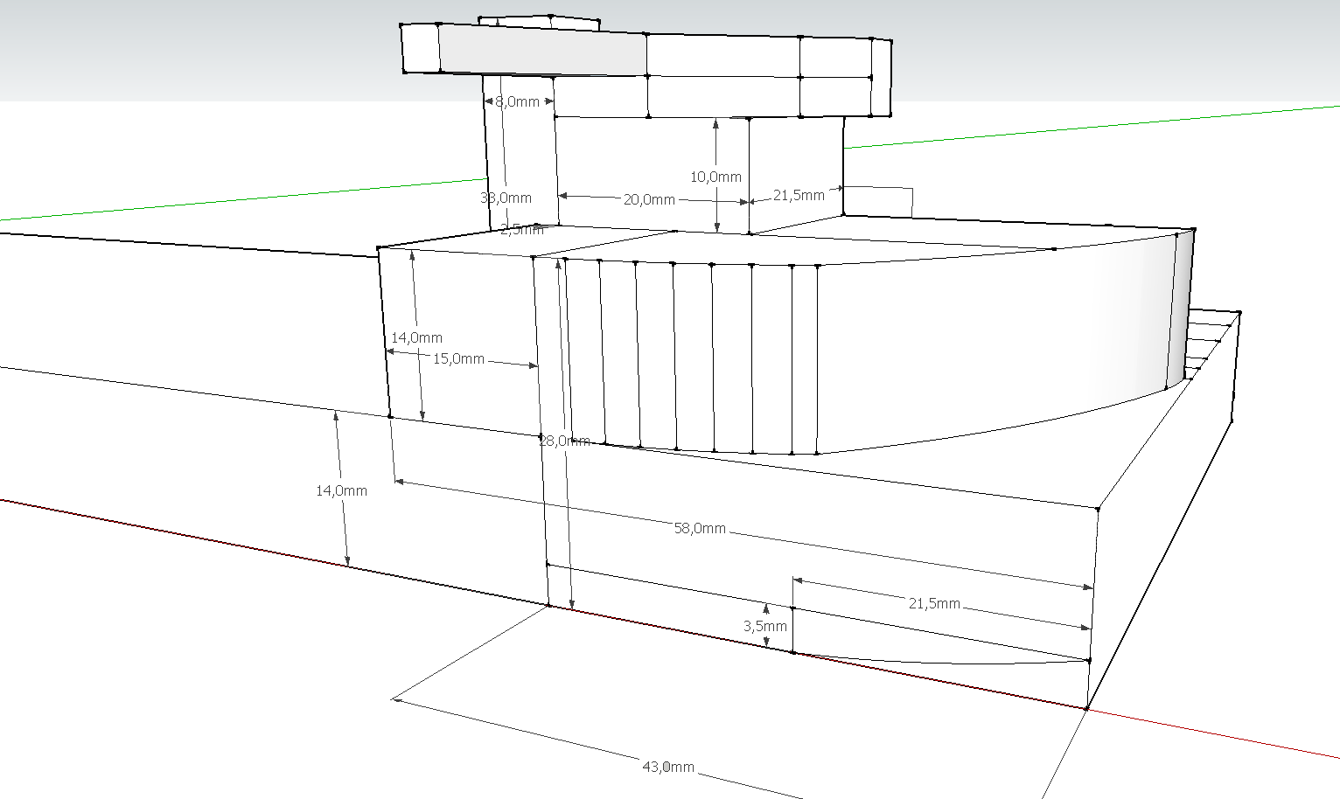Click the 38,0mm dimension text
Image resolution: width=1340 pixels, height=799 pixels.
click(506, 198)
